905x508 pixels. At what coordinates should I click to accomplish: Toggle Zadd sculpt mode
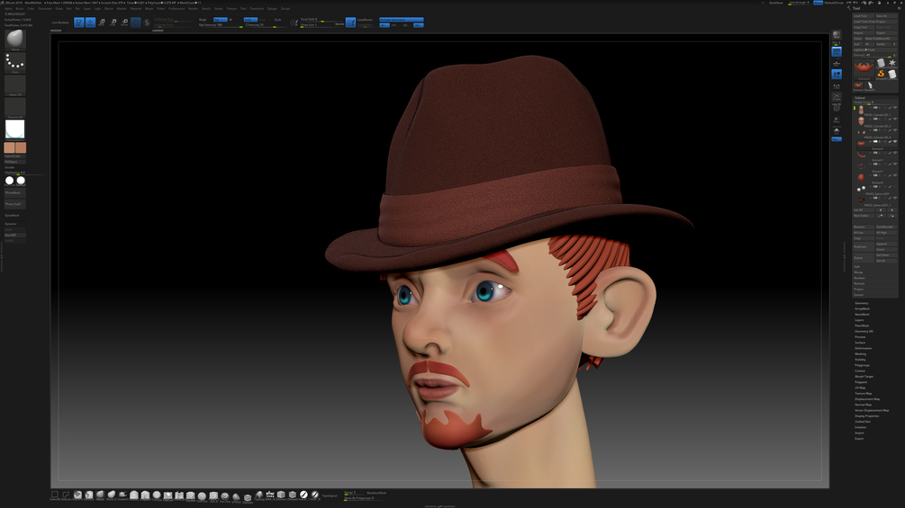[250, 19]
